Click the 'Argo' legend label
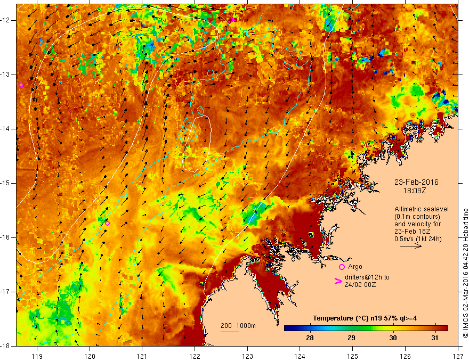The width and height of the screenshot is (469, 362). [355, 267]
